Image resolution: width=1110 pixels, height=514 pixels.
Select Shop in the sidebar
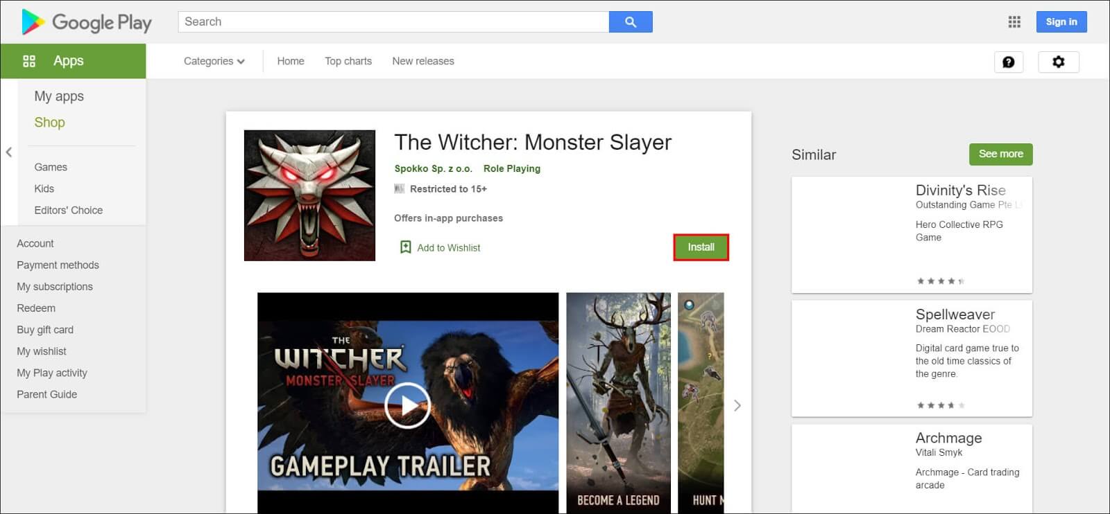pyautogui.click(x=49, y=123)
